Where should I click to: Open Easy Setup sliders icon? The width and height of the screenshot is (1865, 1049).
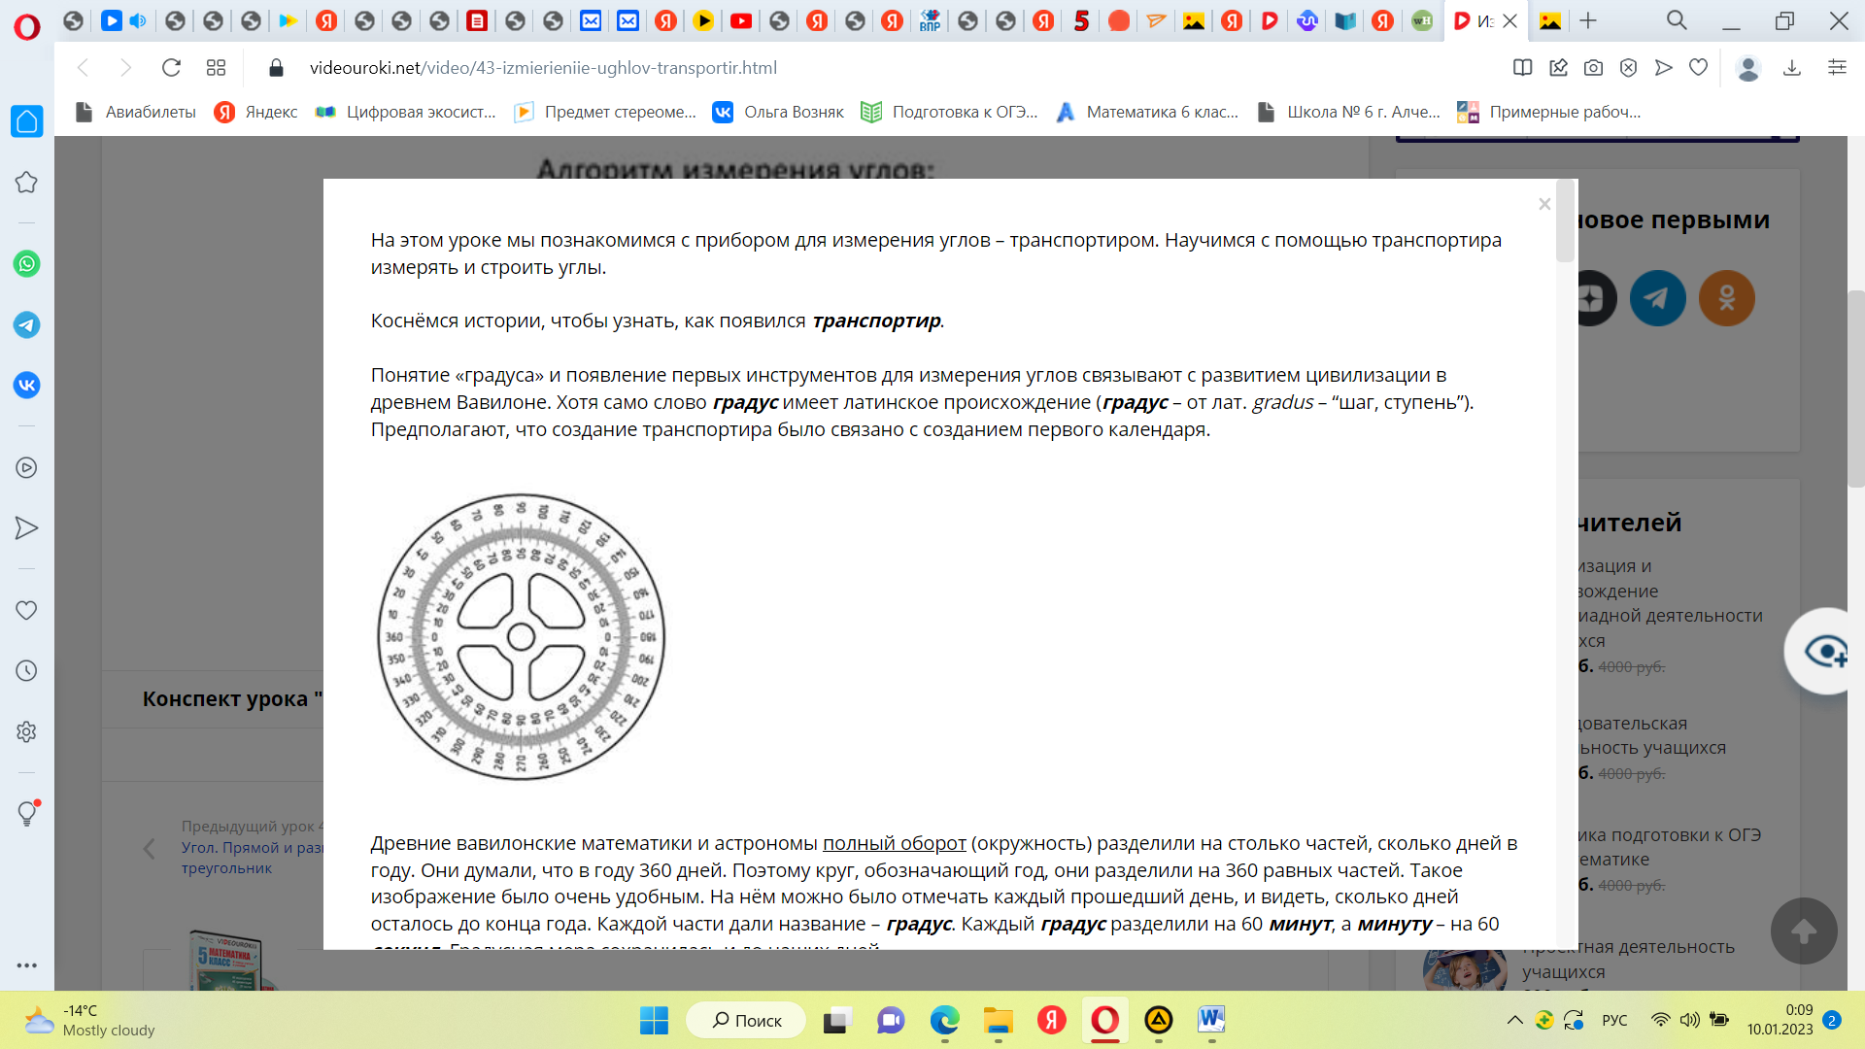[1837, 68]
